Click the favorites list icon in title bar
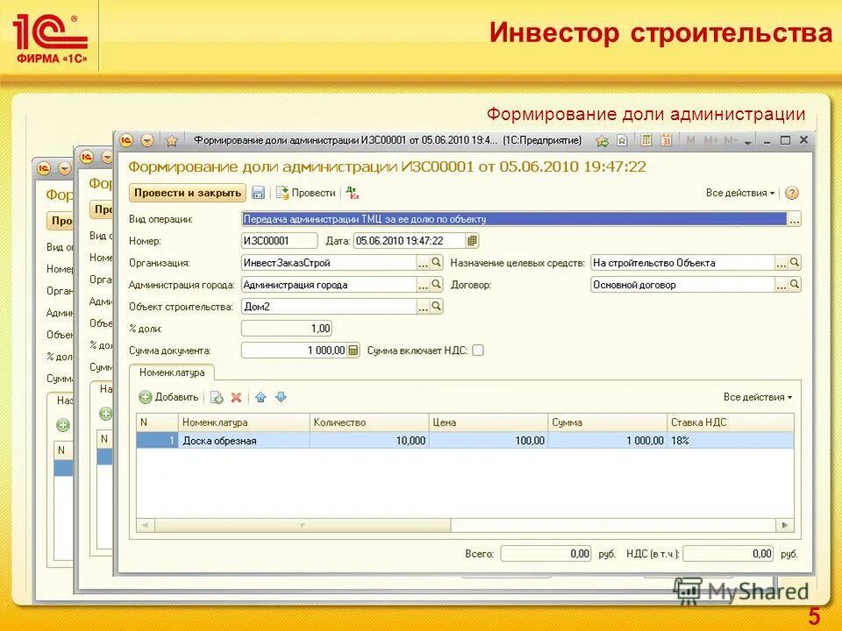Screen dimensions: 842x631 pos(622,140)
